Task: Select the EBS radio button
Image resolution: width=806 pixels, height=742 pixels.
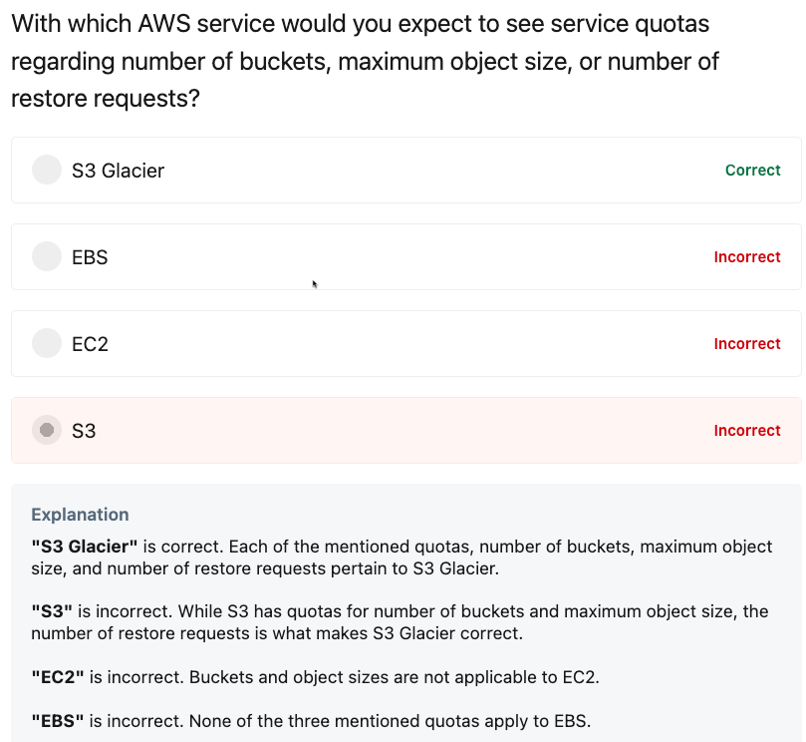Action: click(x=47, y=257)
